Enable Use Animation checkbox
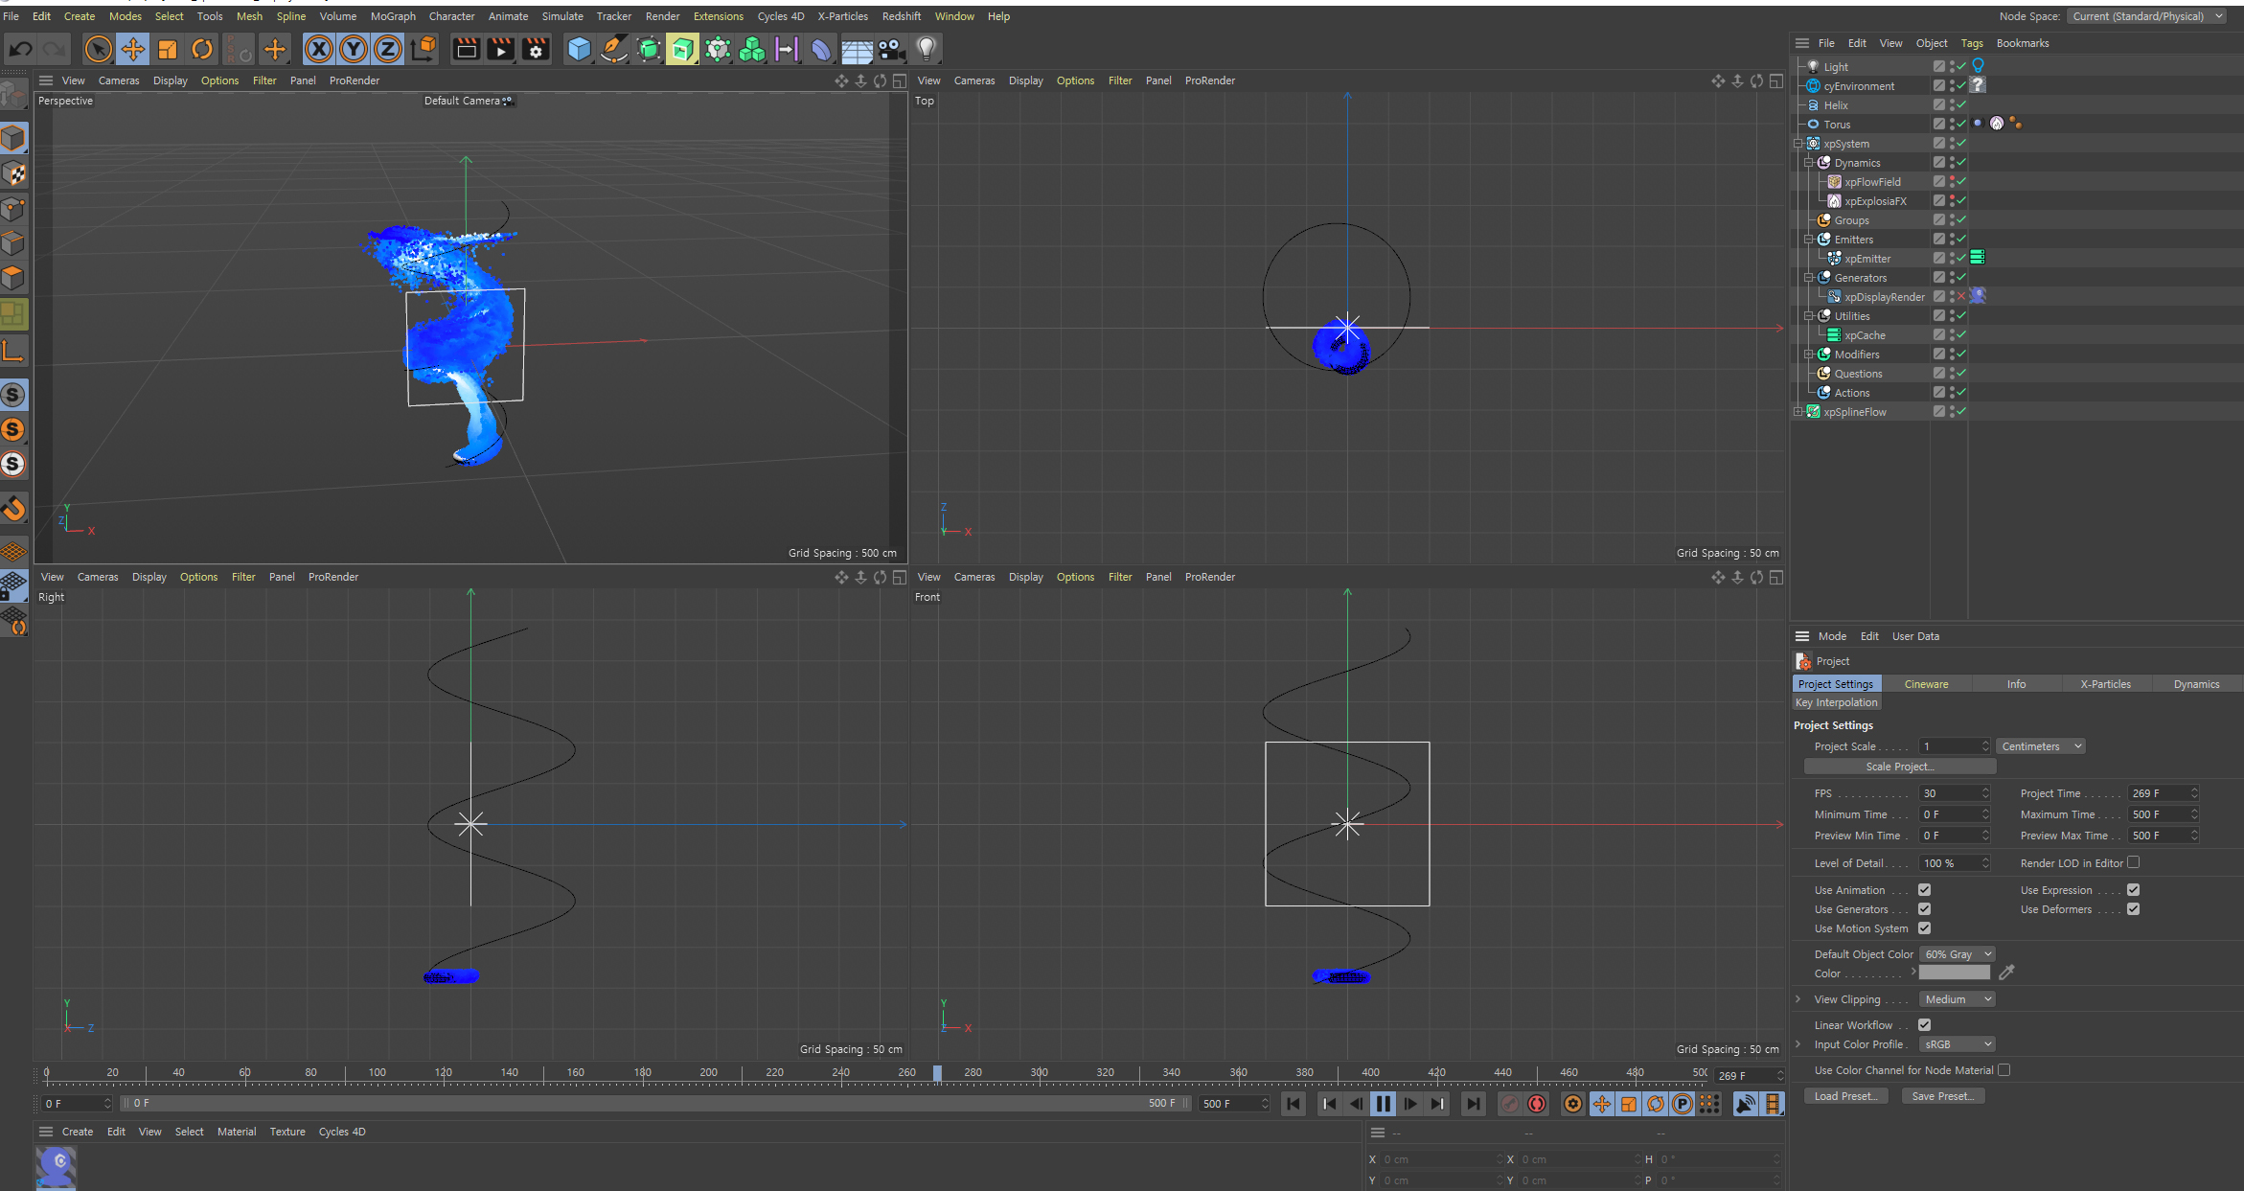The image size is (2244, 1191). [1925, 889]
